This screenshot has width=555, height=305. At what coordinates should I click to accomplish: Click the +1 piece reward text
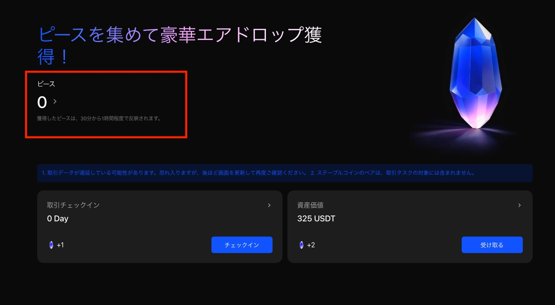(x=60, y=245)
